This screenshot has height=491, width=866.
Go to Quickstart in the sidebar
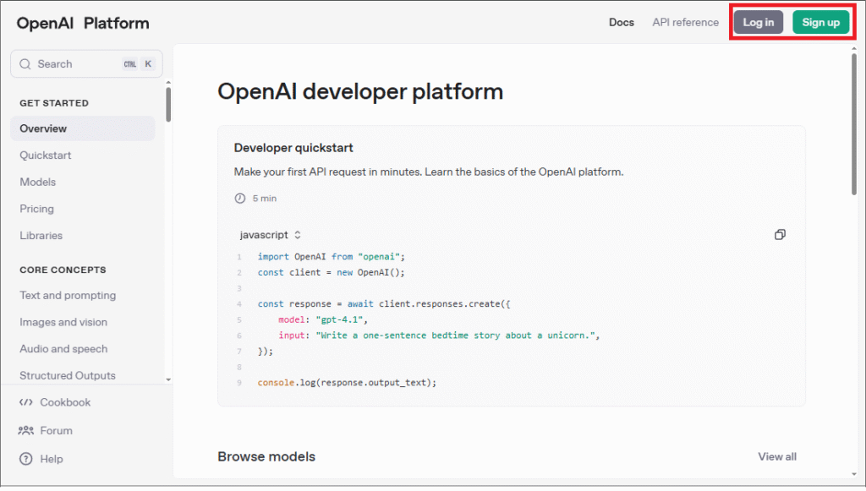(x=46, y=155)
